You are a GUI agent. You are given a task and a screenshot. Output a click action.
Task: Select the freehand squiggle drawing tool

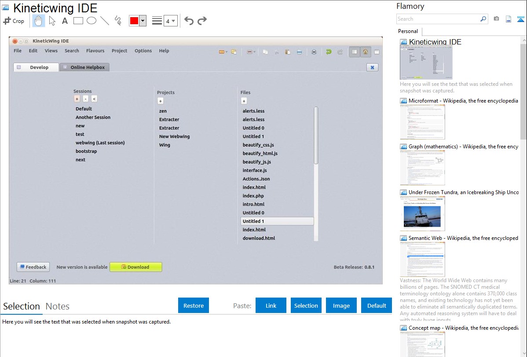point(117,21)
